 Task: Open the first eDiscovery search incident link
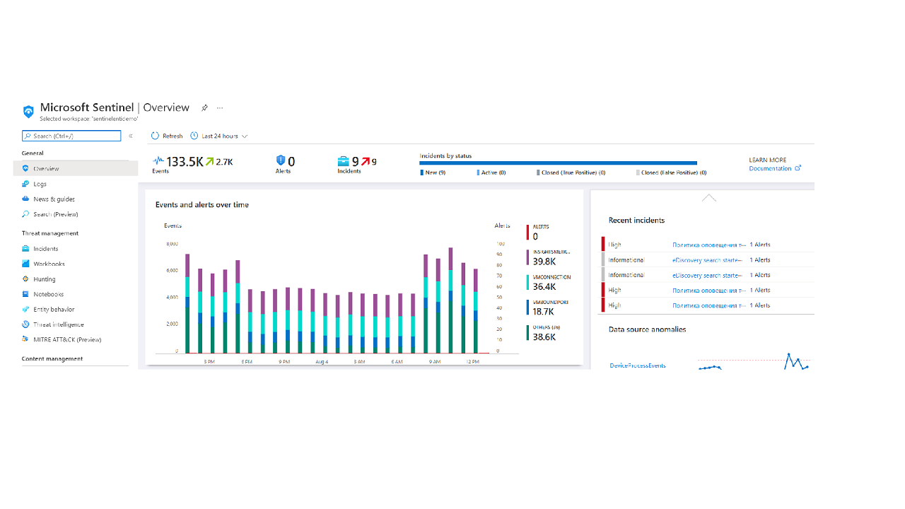(707, 260)
